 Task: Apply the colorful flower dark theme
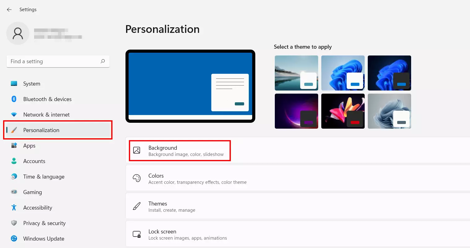[x=343, y=111]
